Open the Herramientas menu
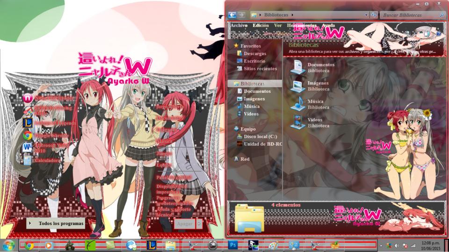Viewport: 449px width, 252px height. 301,26
